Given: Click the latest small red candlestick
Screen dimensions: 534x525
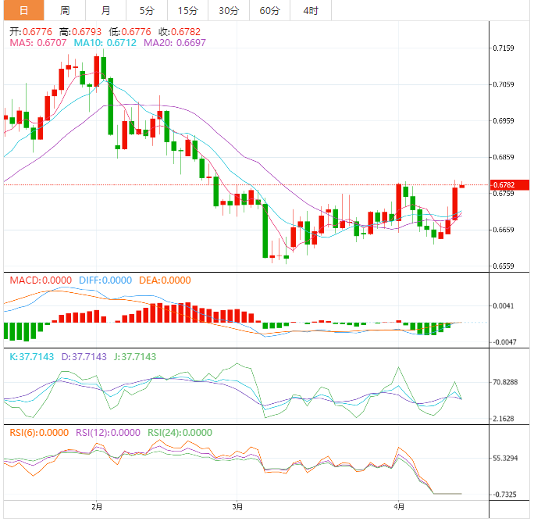Looking at the screenshot, I should point(462,185).
